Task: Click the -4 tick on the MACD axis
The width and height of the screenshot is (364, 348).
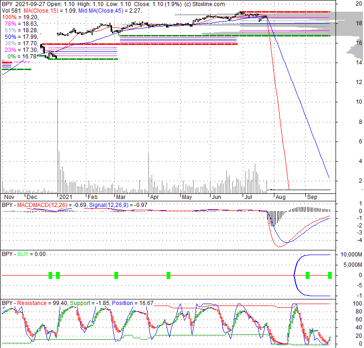Action: pyautogui.click(x=360, y=240)
